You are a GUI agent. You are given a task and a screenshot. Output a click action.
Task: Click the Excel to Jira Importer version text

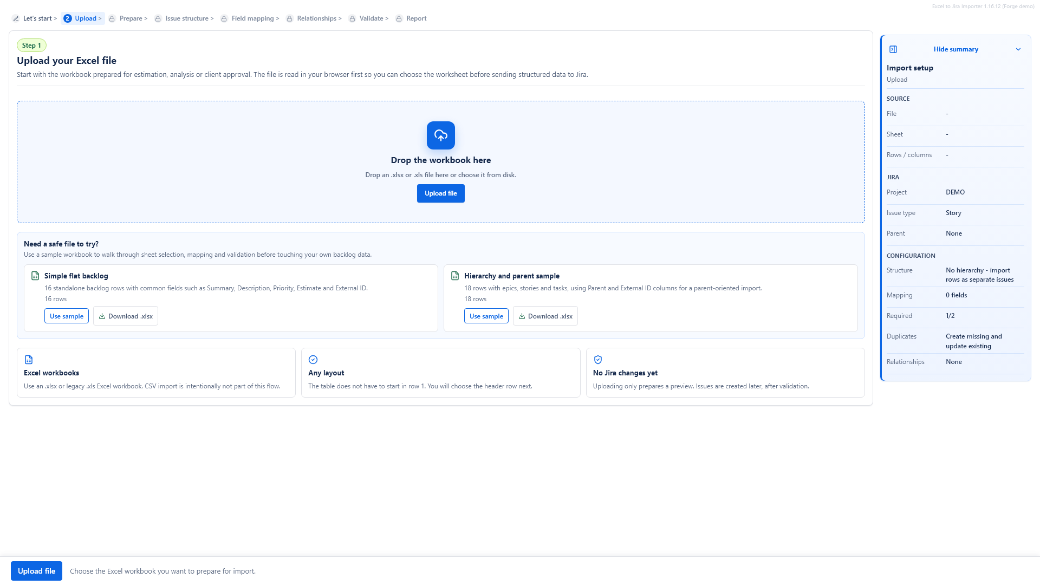pos(983,6)
